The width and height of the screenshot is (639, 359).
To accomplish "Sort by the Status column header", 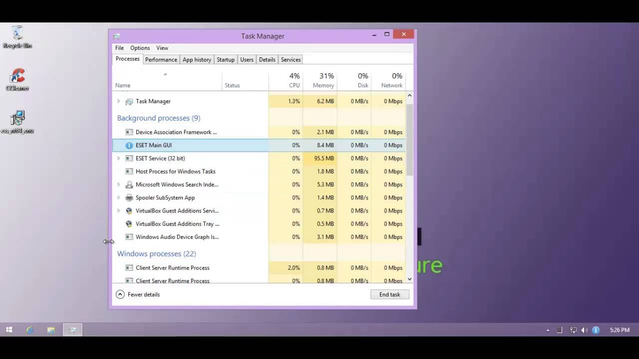I will point(245,81).
